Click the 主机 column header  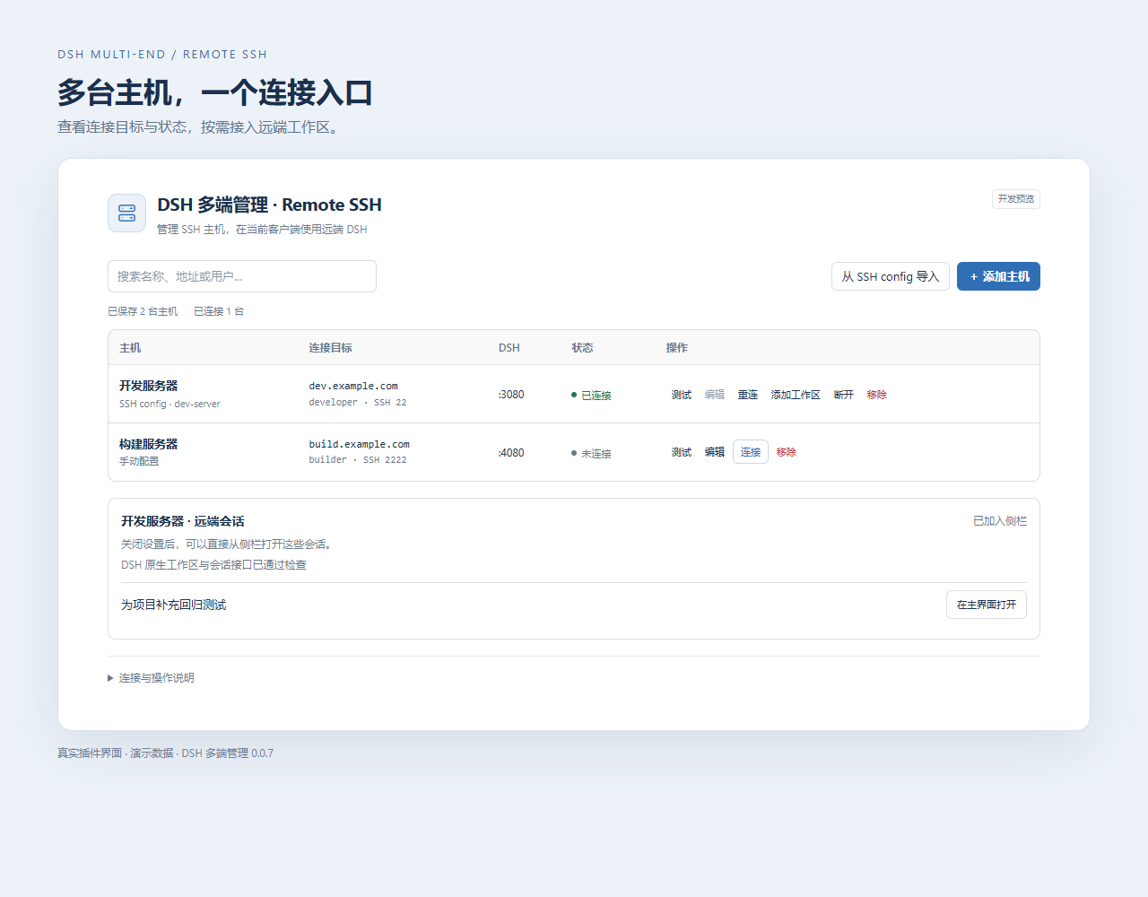[x=130, y=348]
